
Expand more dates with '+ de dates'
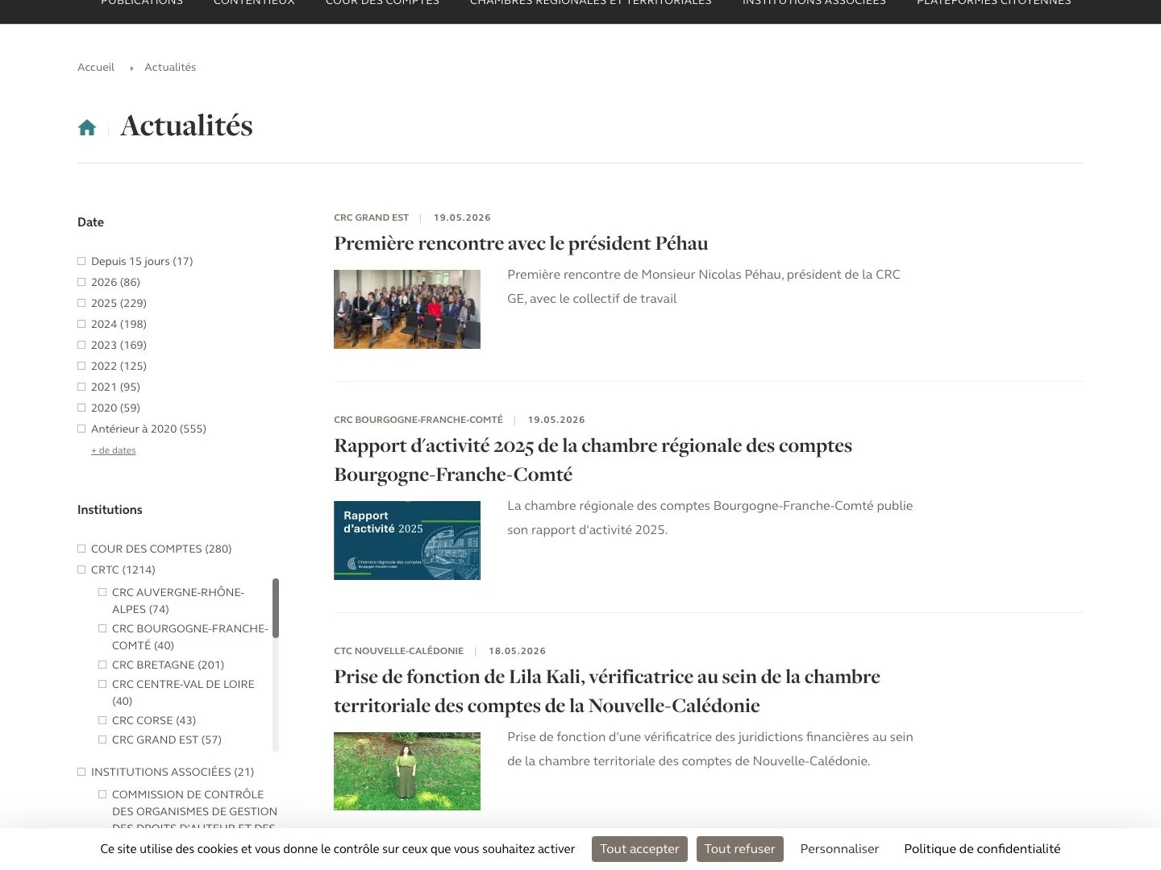coord(114,450)
